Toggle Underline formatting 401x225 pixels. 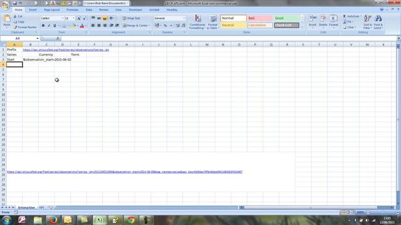tap(55, 26)
